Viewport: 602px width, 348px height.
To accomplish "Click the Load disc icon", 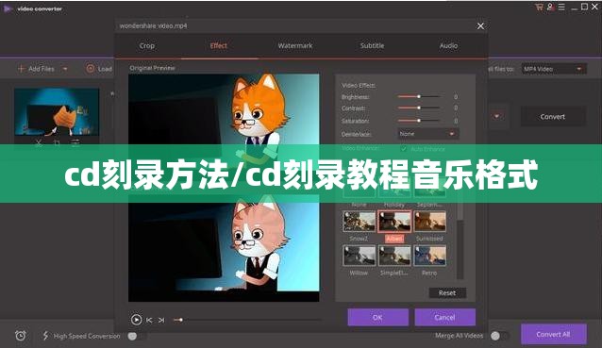I will point(91,69).
